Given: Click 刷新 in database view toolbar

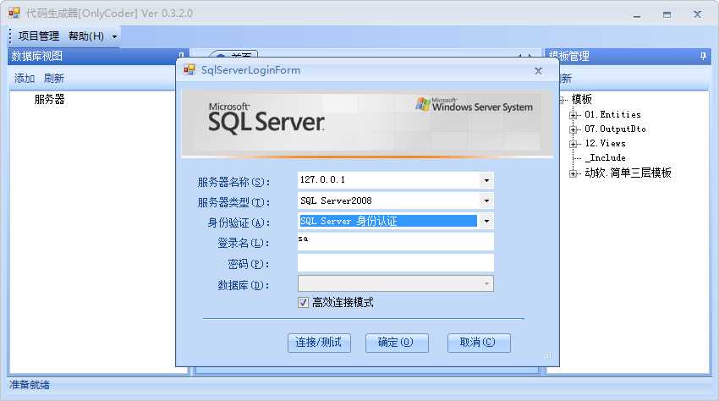Looking at the screenshot, I should (x=53, y=79).
